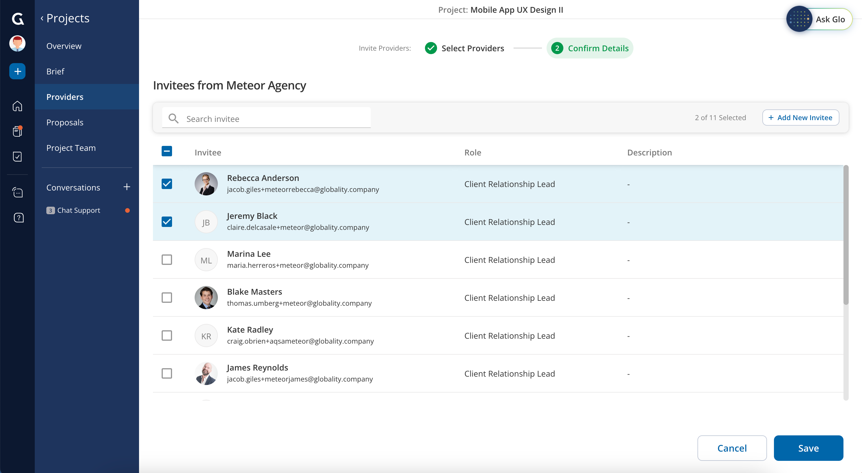
Task: Add a new conversation with plus
Action: pyautogui.click(x=127, y=187)
